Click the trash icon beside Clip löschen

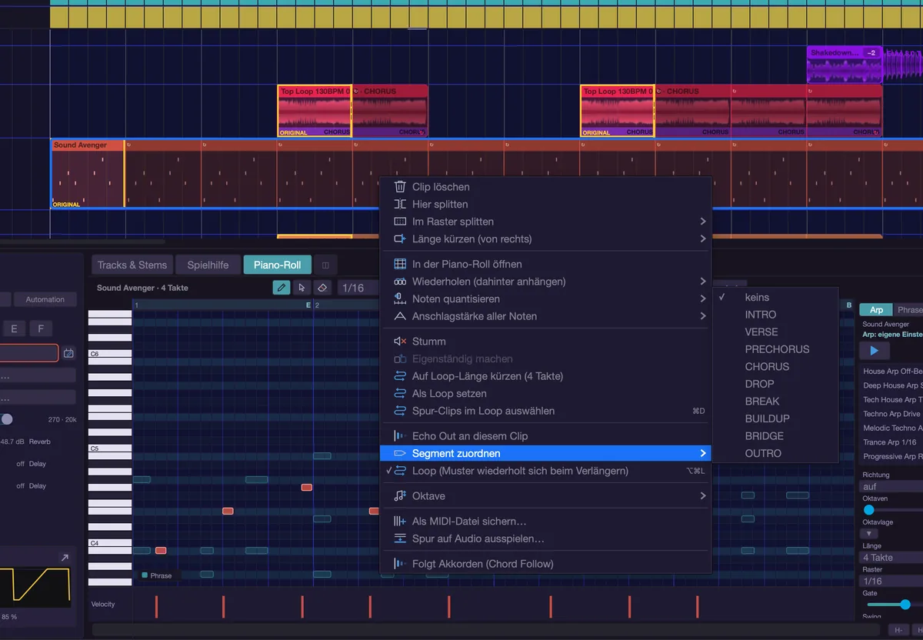pos(400,187)
